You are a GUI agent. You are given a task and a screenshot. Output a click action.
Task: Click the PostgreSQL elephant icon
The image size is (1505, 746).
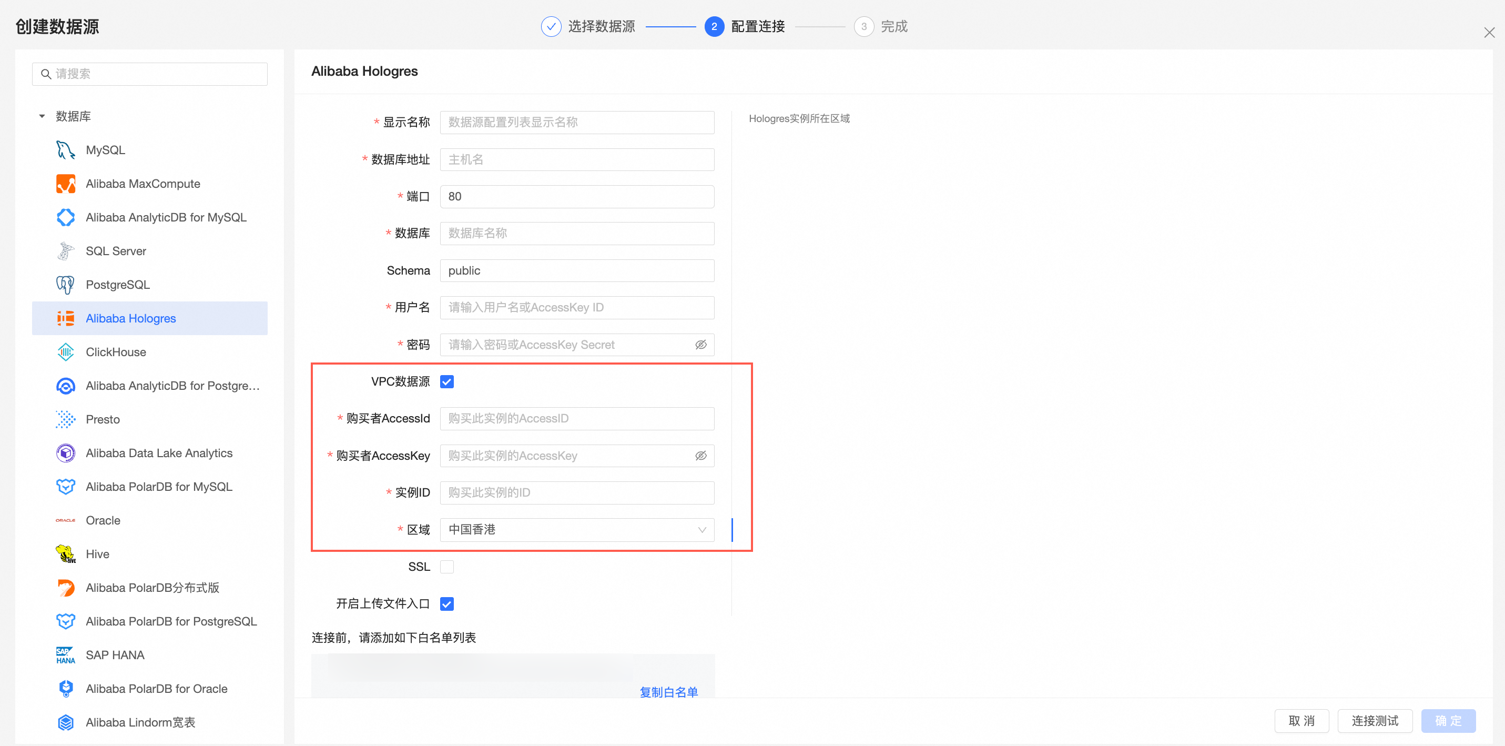(65, 285)
